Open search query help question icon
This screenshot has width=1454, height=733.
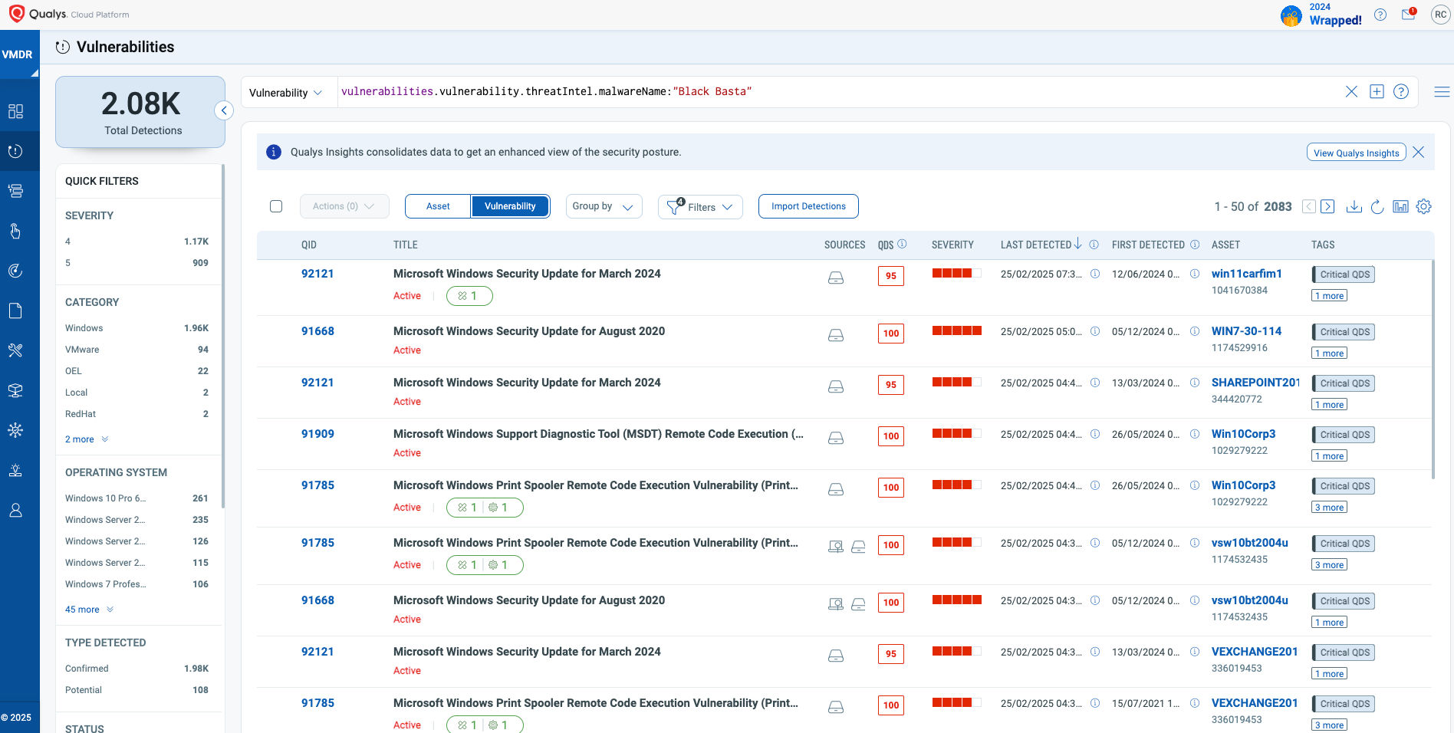[1401, 92]
